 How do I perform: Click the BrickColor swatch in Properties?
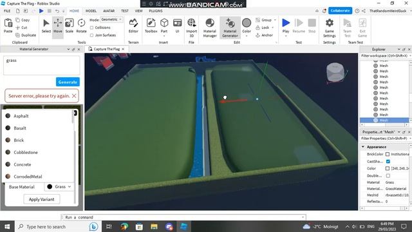(x=388, y=154)
